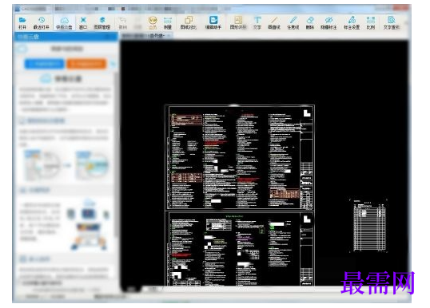The image size is (430, 308).
Task: Click the orange button in cloud panel
Action: (86, 64)
